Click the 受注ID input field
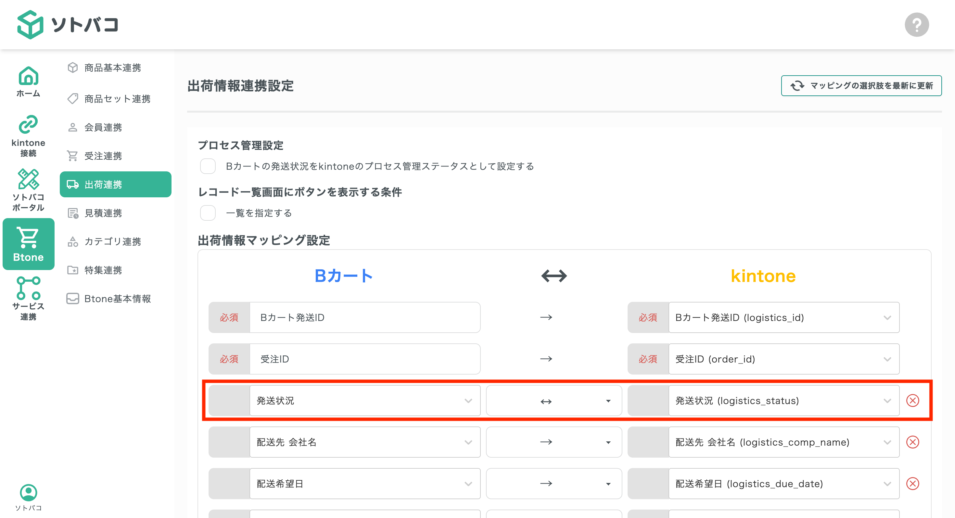The width and height of the screenshot is (955, 518). (x=365, y=359)
